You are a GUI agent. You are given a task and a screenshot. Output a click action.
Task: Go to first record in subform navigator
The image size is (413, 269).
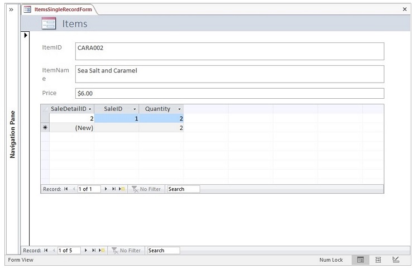tap(66, 189)
